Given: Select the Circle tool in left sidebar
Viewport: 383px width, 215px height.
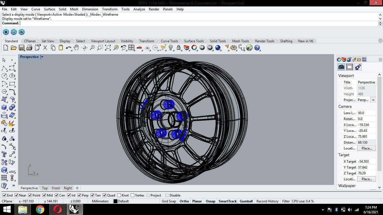Looking at the screenshot, I should coord(4,76).
